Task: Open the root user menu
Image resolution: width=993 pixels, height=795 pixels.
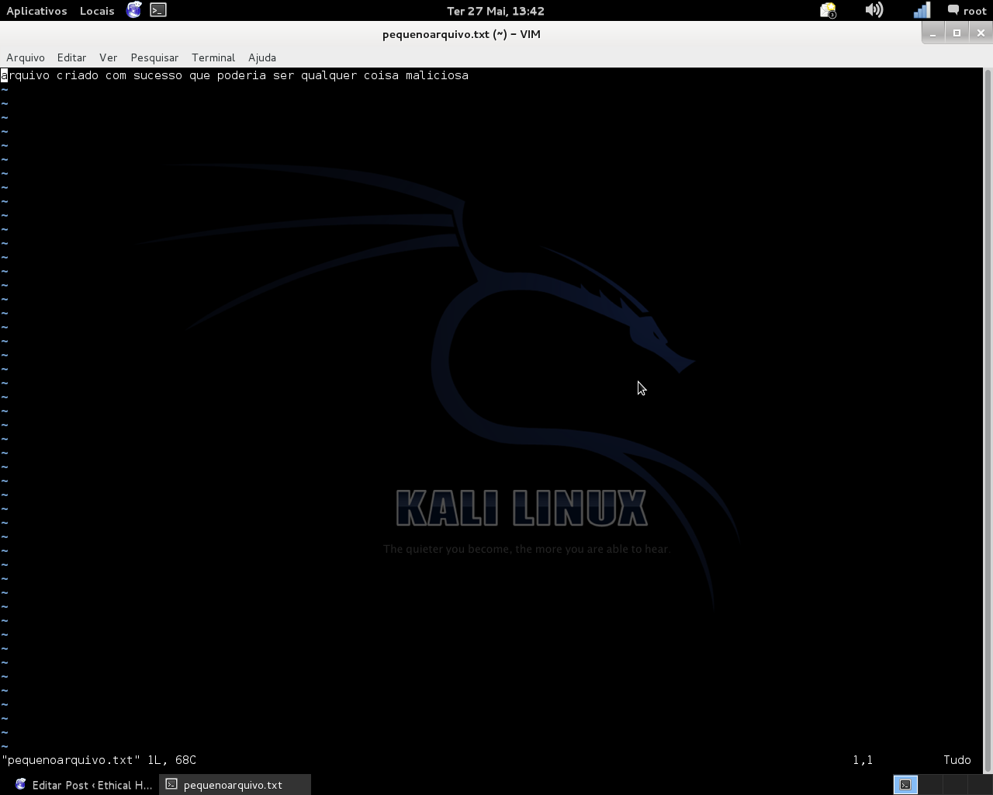Action: (x=967, y=11)
